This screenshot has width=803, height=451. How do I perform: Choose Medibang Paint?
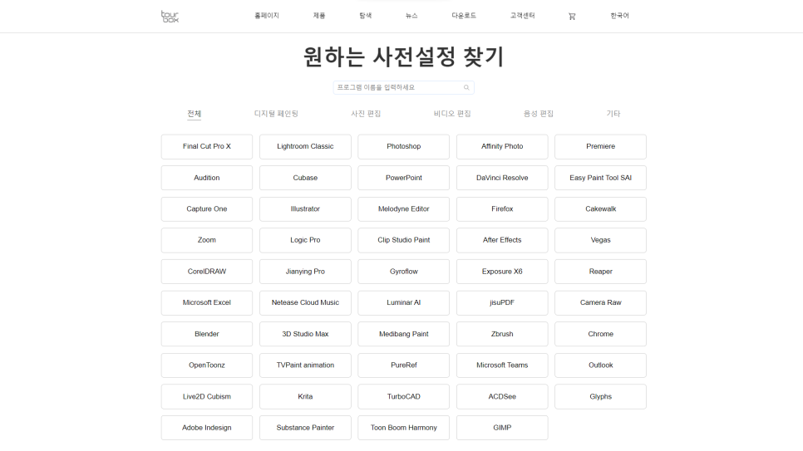pyautogui.click(x=403, y=334)
